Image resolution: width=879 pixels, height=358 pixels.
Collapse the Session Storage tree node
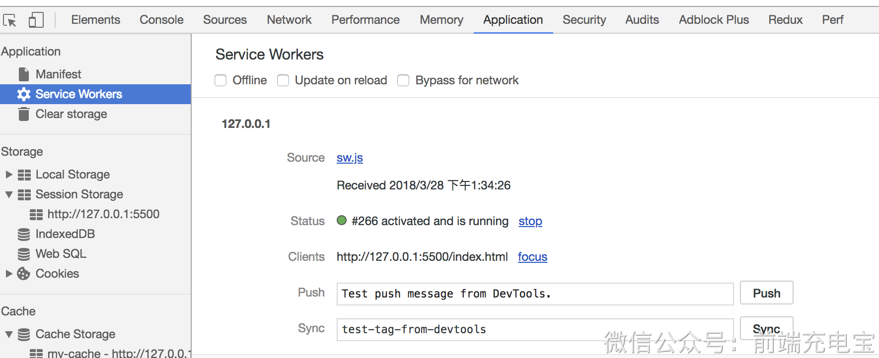point(9,194)
